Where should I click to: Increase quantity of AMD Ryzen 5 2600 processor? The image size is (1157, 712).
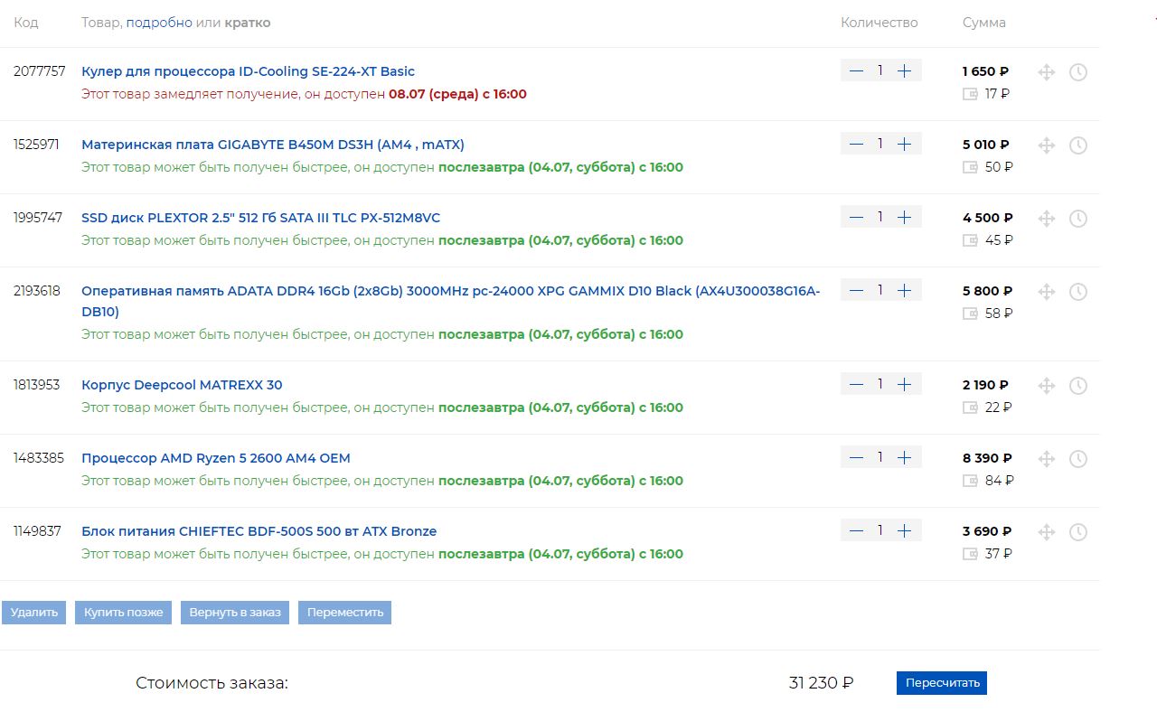click(904, 457)
